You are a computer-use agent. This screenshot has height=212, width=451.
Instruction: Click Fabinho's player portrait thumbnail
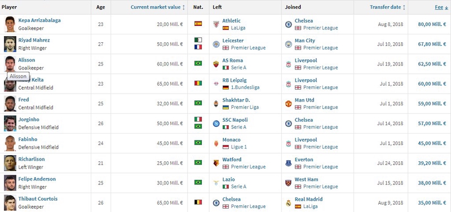coord(10,143)
